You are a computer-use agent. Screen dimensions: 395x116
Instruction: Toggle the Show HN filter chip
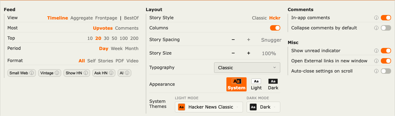[x=77, y=73]
